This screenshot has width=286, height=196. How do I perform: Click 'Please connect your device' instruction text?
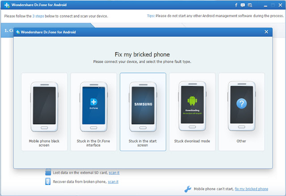coord(142,62)
